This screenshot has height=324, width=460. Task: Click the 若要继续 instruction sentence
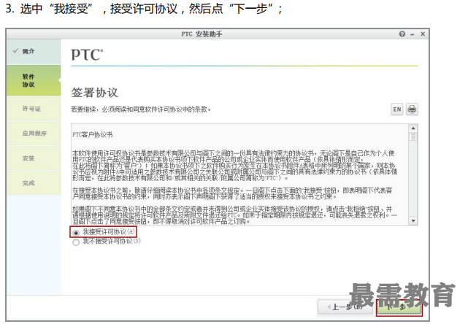[141, 109]
